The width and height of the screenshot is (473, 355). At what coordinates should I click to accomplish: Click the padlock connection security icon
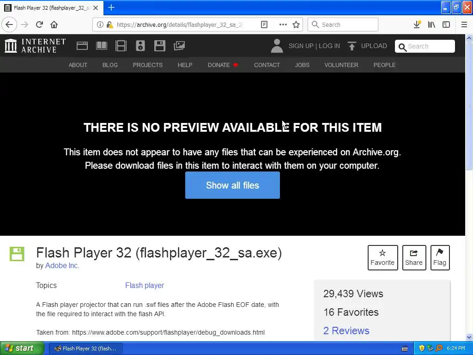pyautogui.click(x=109, y=24)
